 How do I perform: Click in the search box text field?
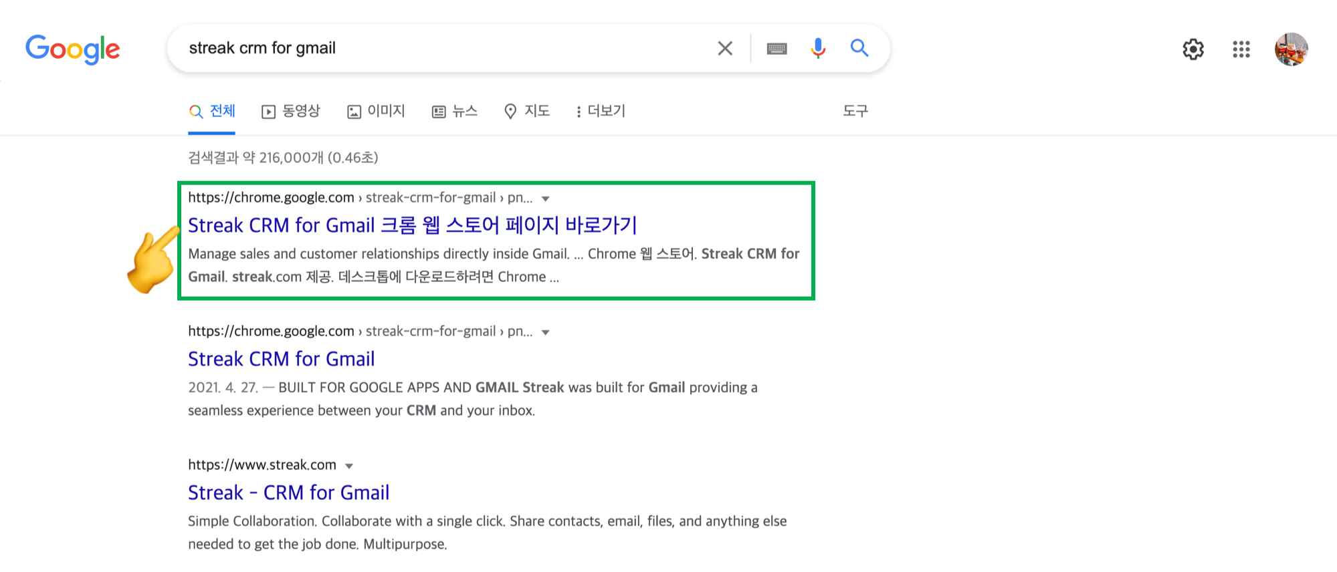pos(441,48)
